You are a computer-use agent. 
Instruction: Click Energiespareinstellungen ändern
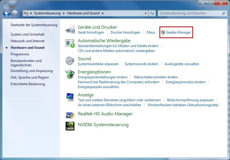coord(103,77)
